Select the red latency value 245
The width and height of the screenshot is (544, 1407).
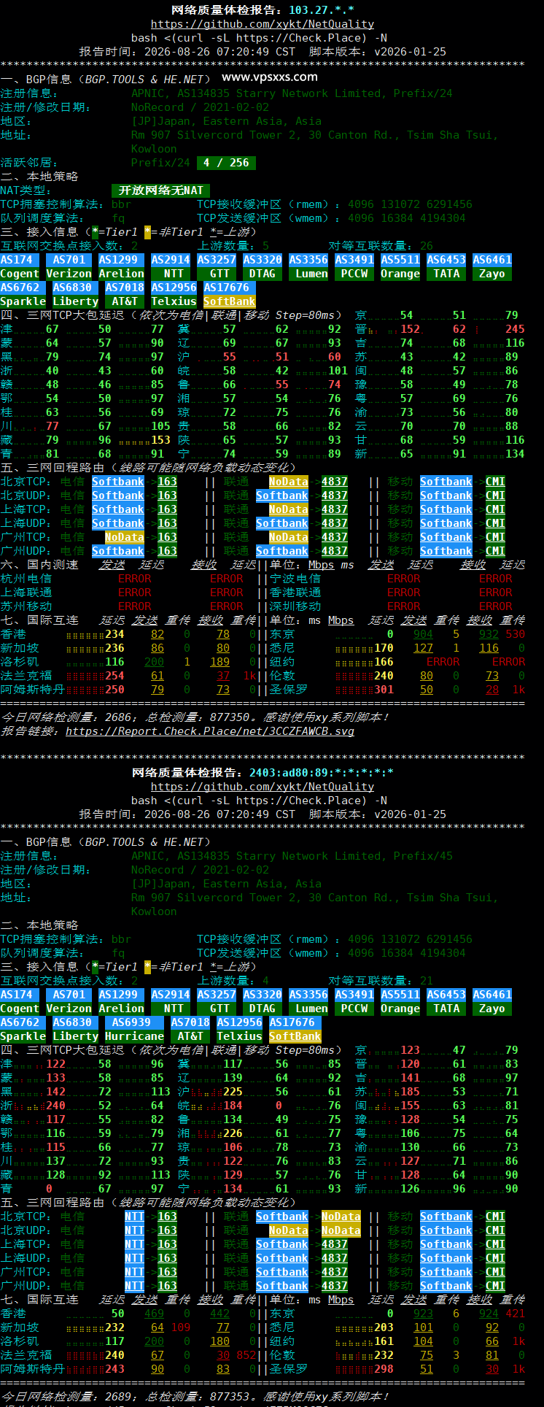[x=515, y=329]
